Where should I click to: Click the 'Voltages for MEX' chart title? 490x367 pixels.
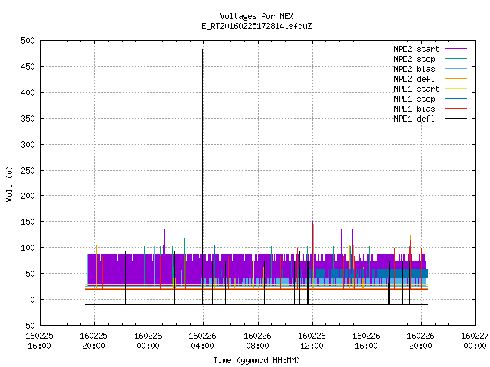(x=256, y=16)
